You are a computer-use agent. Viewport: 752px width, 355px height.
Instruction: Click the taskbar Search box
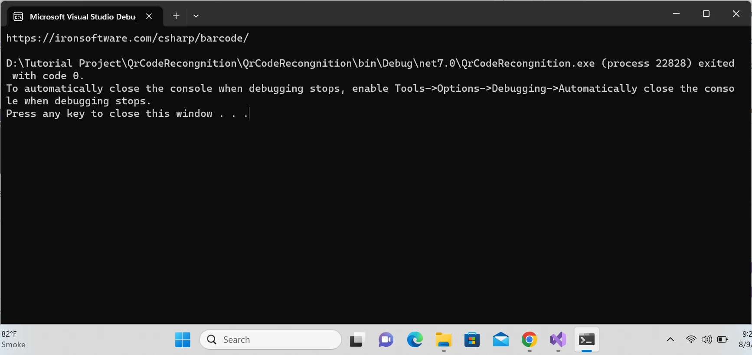[x=271, y=340]
